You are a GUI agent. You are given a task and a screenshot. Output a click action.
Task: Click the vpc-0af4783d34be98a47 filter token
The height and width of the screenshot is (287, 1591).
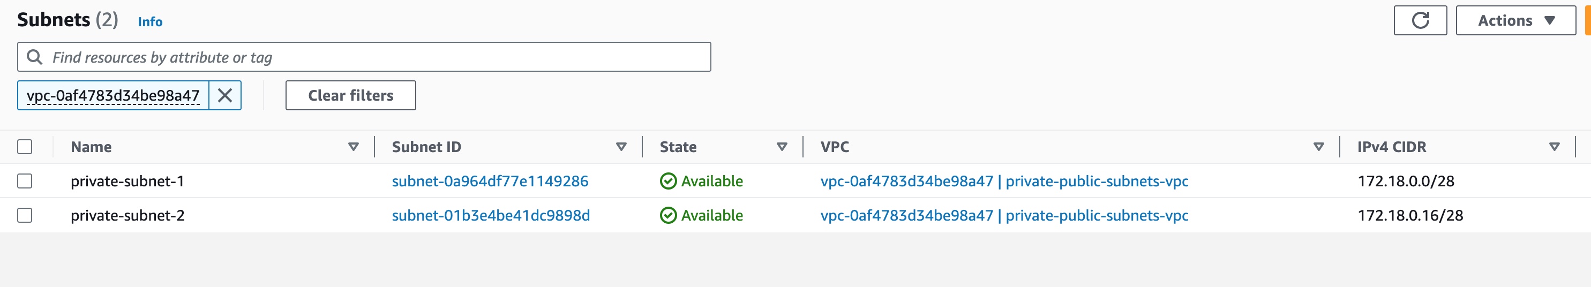[113, 95]
